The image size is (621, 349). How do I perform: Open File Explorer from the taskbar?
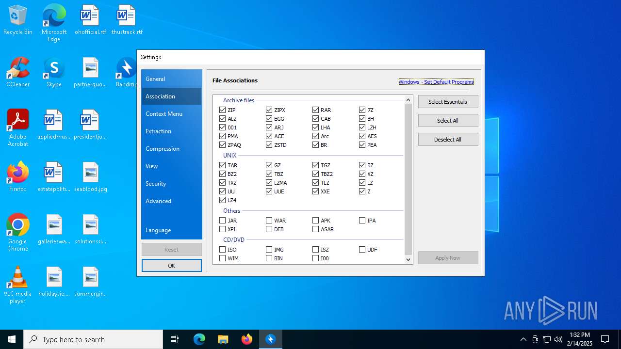point(223,339)
